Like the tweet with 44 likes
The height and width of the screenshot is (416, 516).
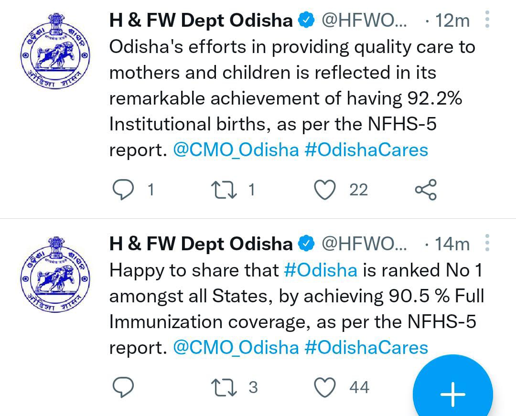coord(325,387)
